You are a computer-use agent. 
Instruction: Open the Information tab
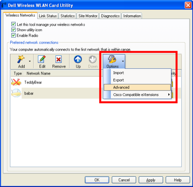coord(132,16)
